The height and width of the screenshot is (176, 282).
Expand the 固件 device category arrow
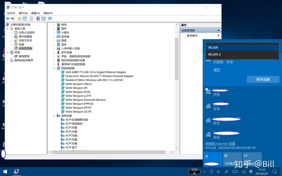pyautogui.click(x=54, y=29)
